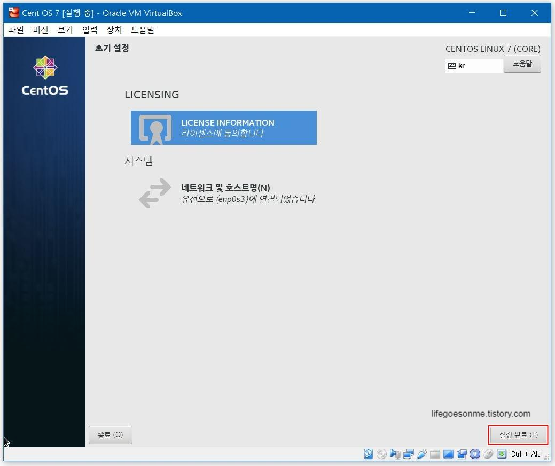Minimize the VirtualBox window
Screen dimensions: 555x466
coord(472,13)
